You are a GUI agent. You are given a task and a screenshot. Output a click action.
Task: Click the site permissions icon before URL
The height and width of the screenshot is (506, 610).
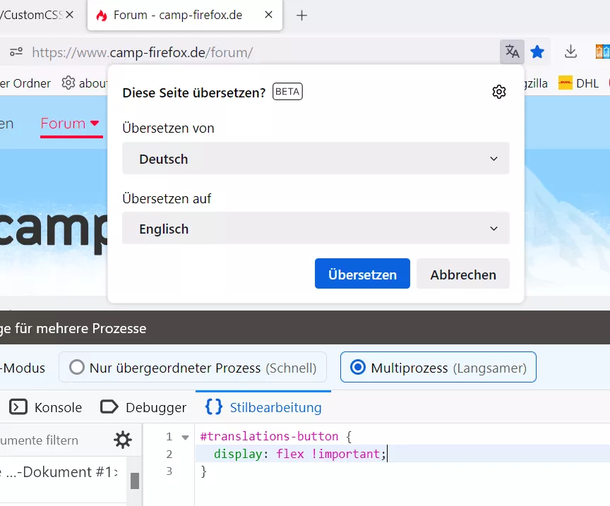click(x=16, y=52)
